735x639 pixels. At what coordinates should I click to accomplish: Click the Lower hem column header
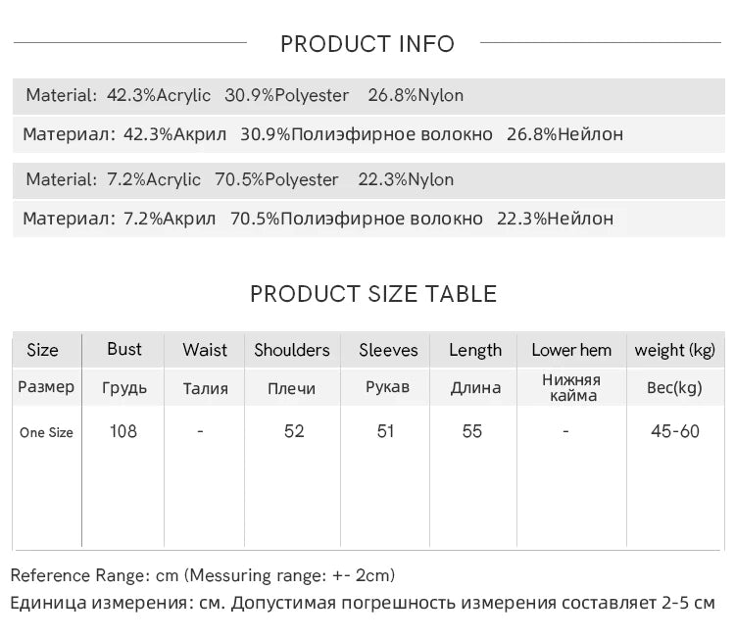571,350
